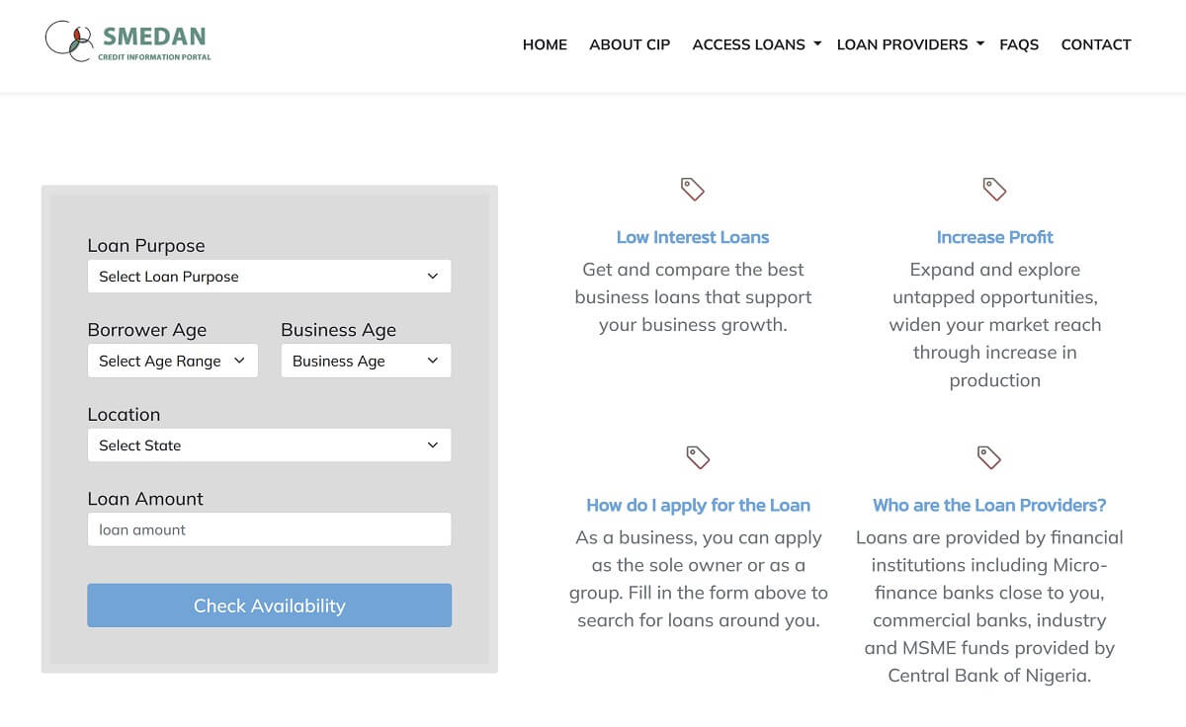Image resolution: width=1186 pixels, height=727 pixels.
Task: Expand the Business Age dropdown
Action: [366, 362]
